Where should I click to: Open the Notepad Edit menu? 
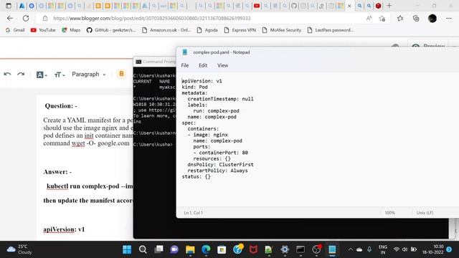[203, 65]
